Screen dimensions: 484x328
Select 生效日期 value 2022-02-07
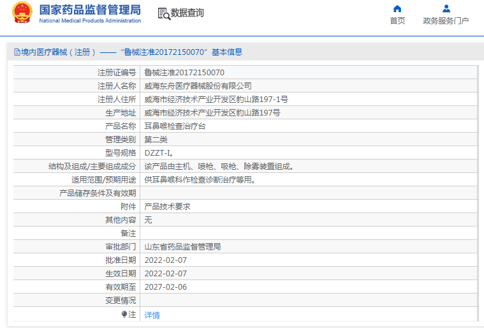[165, 274]
